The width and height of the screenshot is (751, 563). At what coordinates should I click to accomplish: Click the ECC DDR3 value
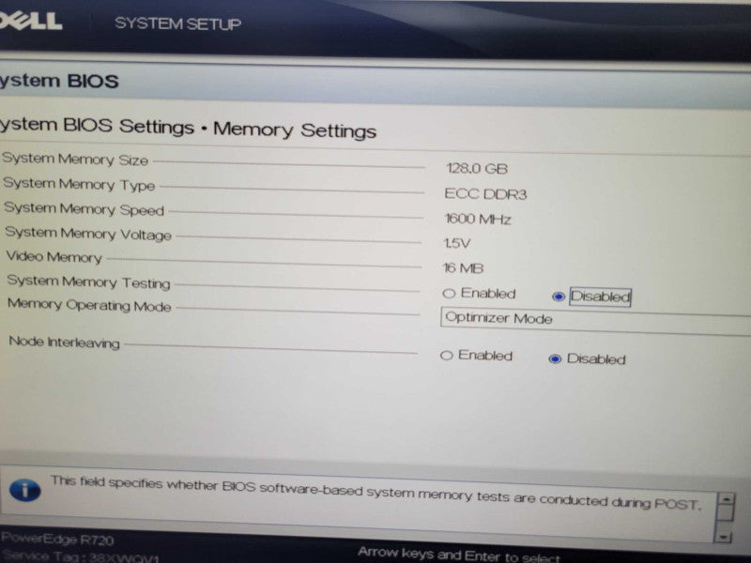coord(485,194)
